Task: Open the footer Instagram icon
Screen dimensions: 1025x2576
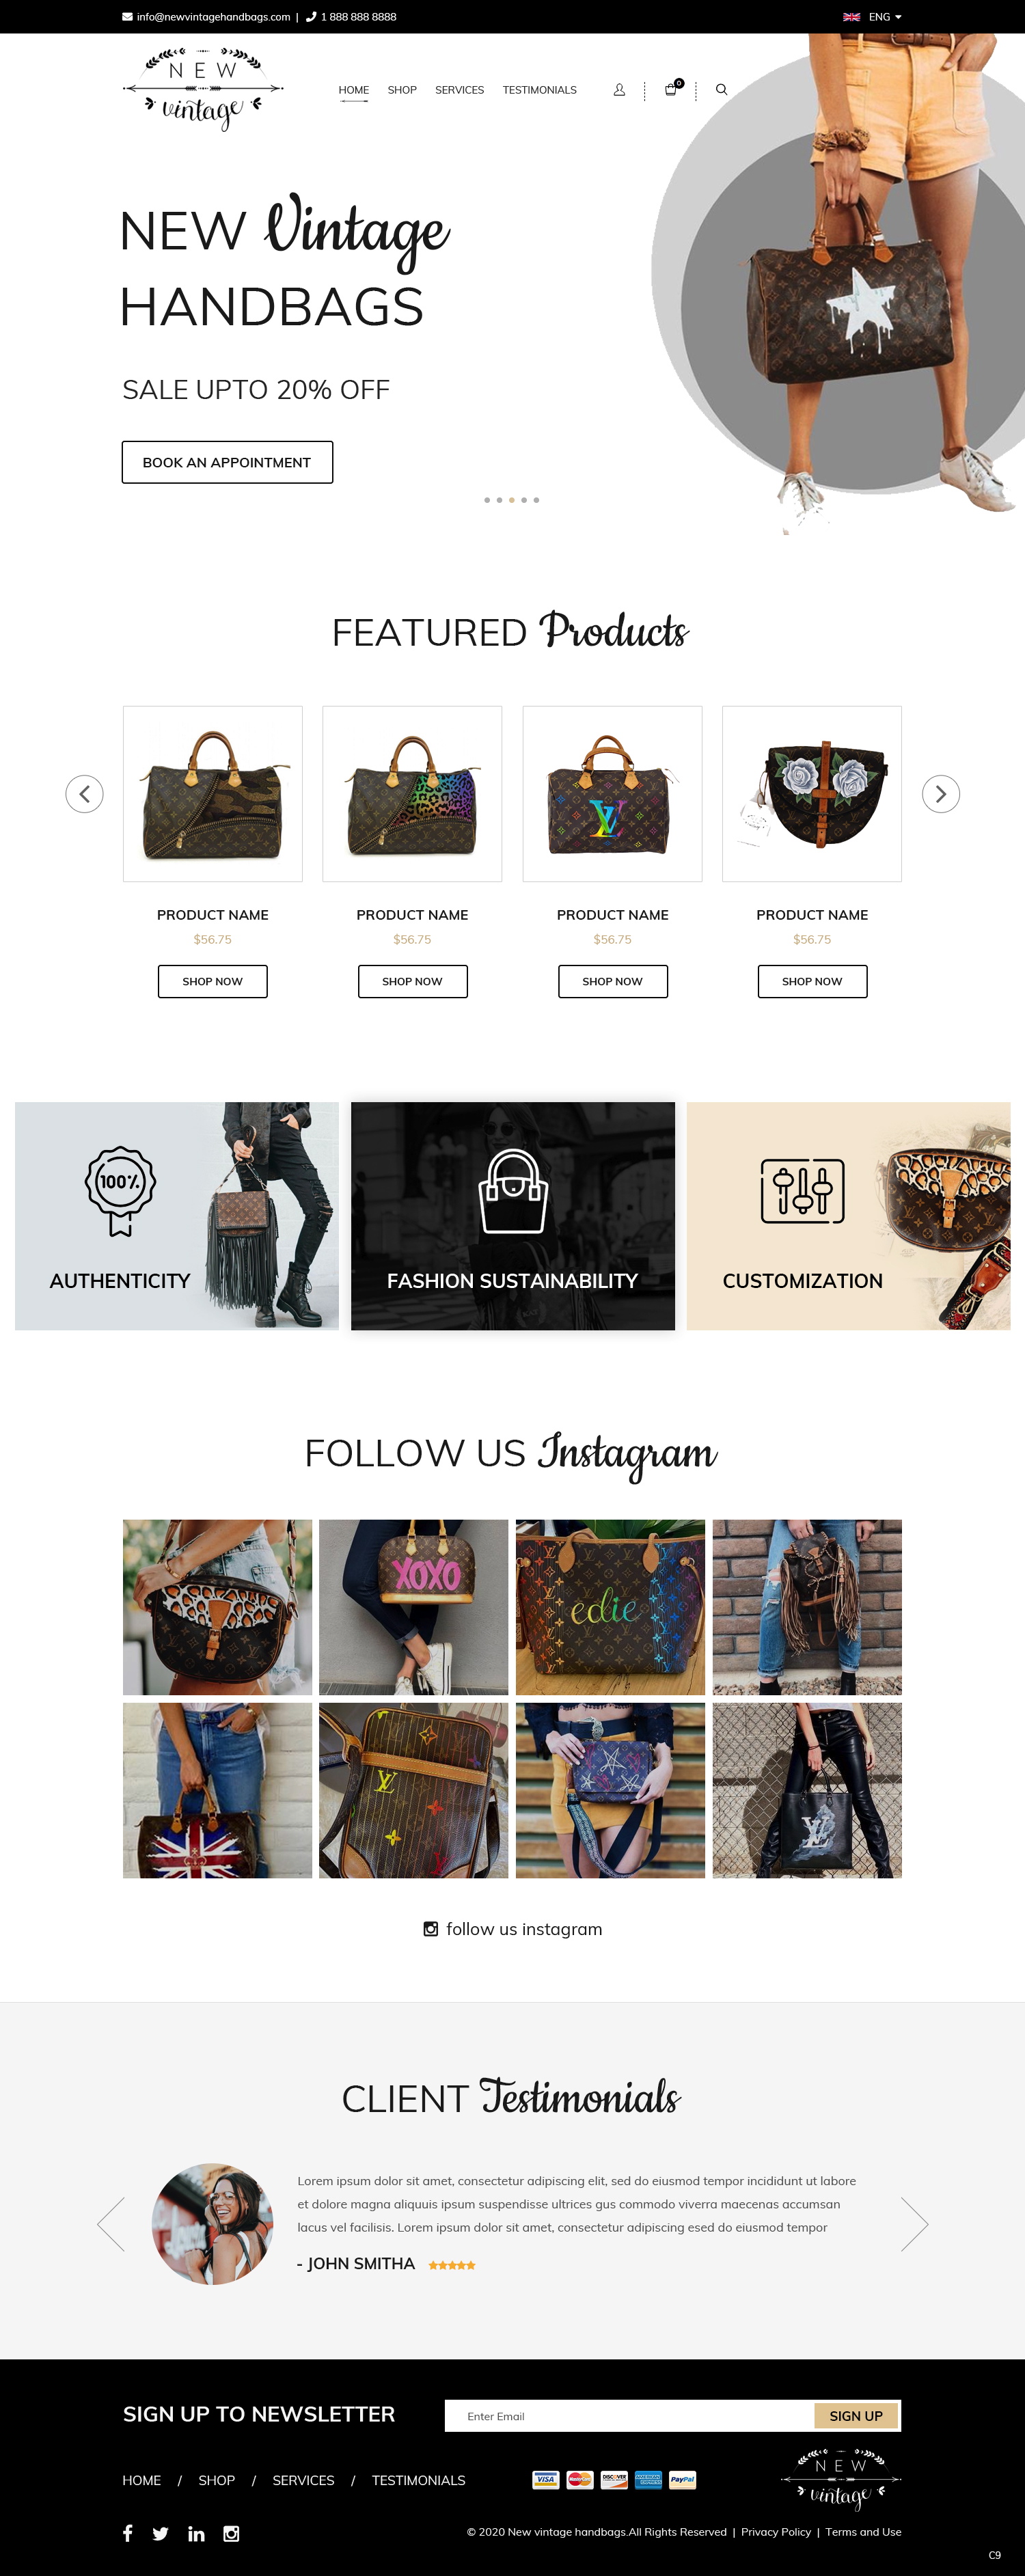Action: click(x=231, y=2534)
